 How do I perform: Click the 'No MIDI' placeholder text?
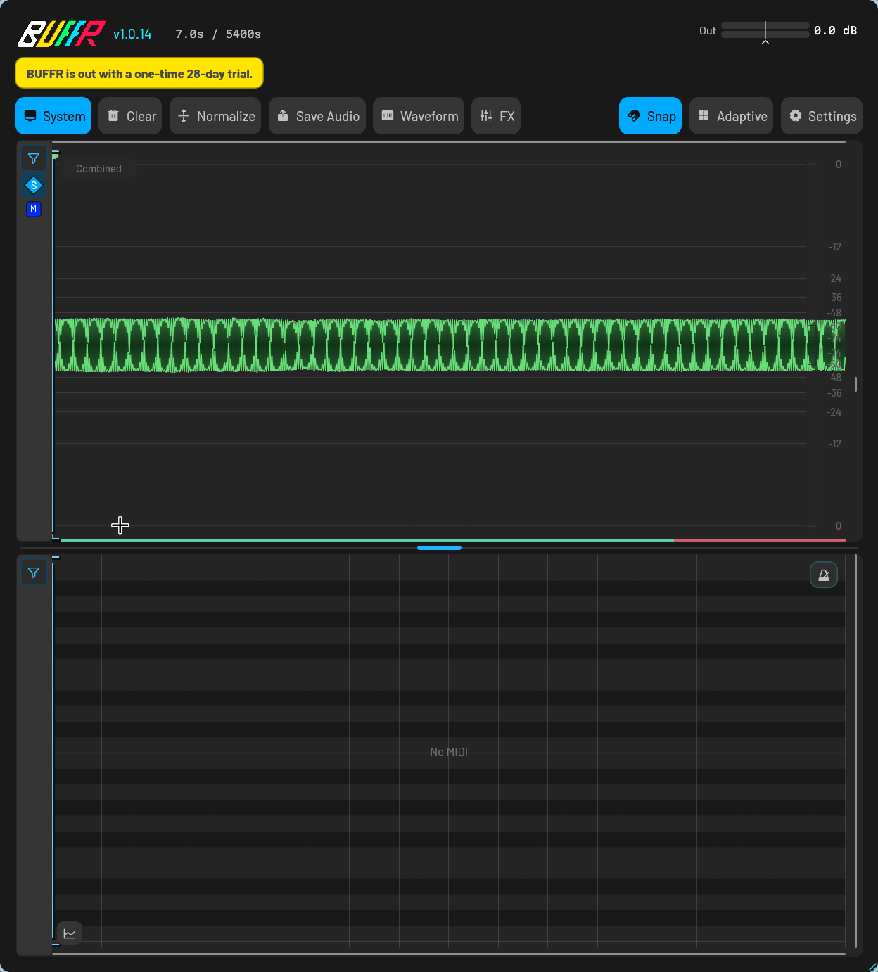(449, 752)
